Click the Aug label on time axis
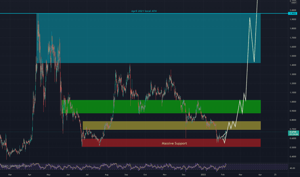This screenshot has width=300, height=177. pyautogui.click(x=107, y=174)
